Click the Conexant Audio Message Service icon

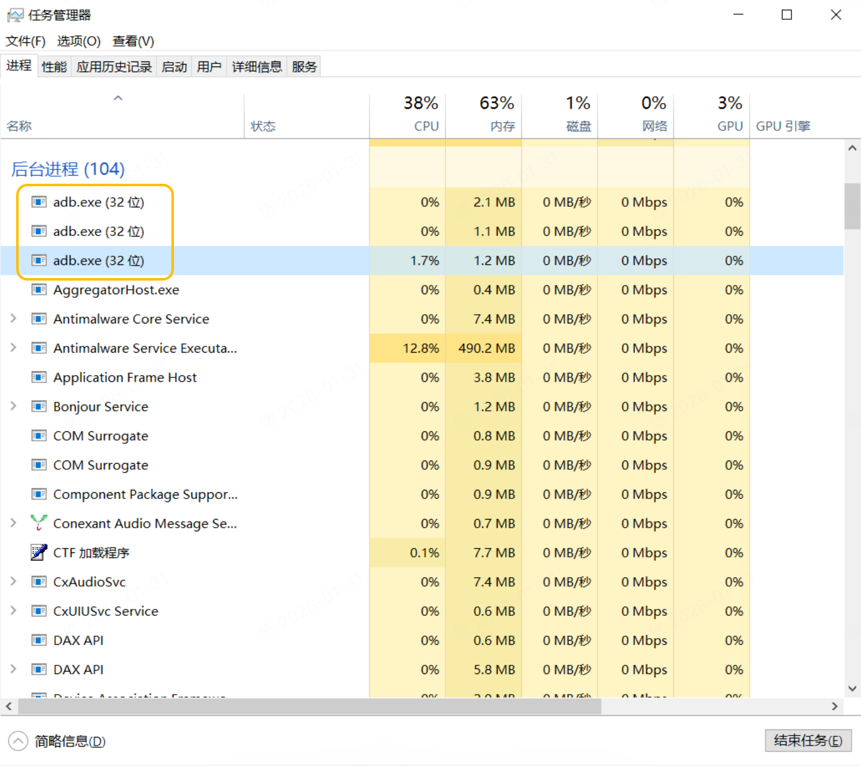click(x=39, y=523)
